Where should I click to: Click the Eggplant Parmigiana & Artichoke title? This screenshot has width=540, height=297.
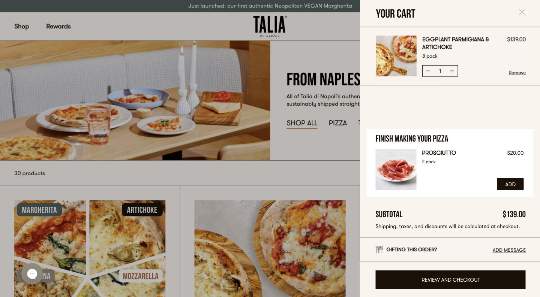tap(456, 43)
